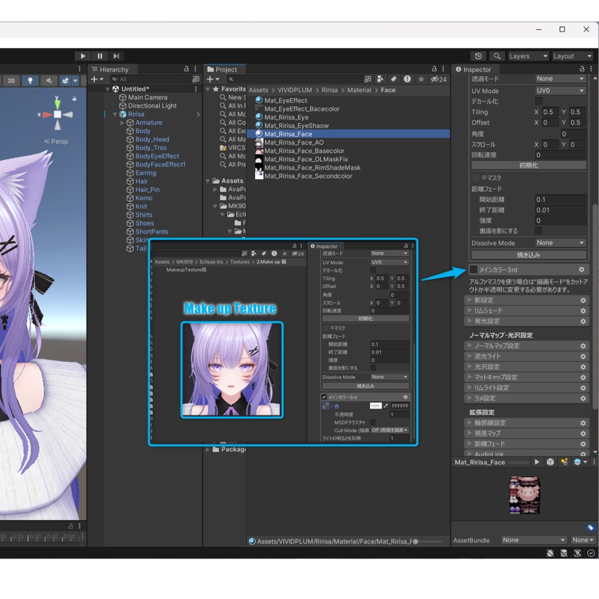The width and height of the screenshot is (599, 599).
Task: Click the blue asset label tag icon
Action: (x=590, y=528)
